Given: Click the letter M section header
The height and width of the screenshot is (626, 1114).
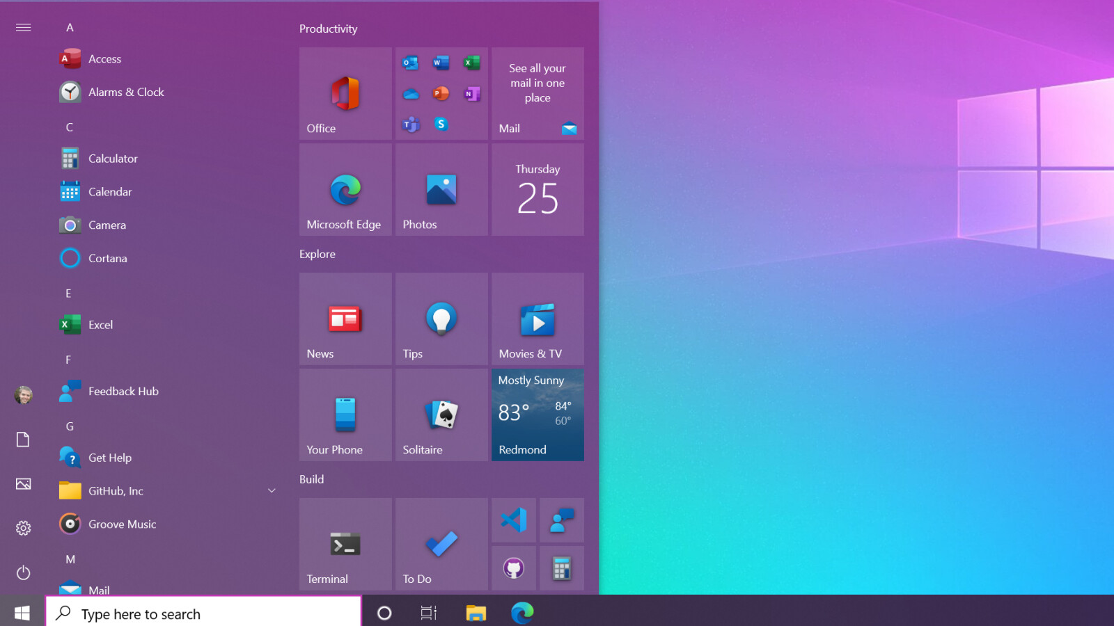Looking at the screenshot, I should click(70, 559).
